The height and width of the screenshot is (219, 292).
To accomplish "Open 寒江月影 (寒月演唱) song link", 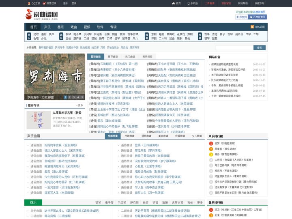I will click(148, 150).
